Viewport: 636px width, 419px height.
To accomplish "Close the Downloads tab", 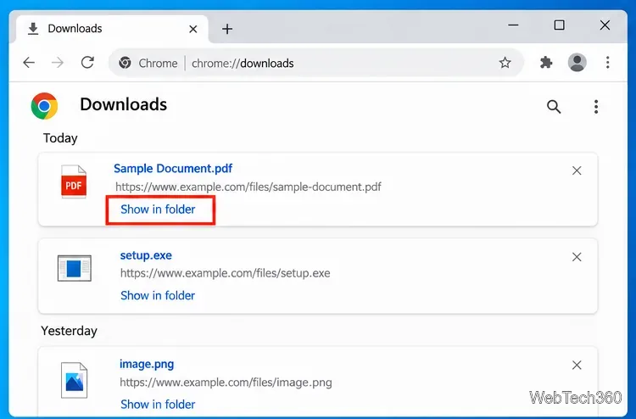I will click(193, 29).
